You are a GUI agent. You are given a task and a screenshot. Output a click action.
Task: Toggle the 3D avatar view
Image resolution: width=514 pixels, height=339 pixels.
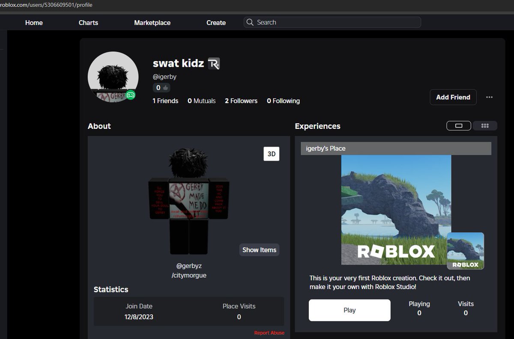click(272, 154)
